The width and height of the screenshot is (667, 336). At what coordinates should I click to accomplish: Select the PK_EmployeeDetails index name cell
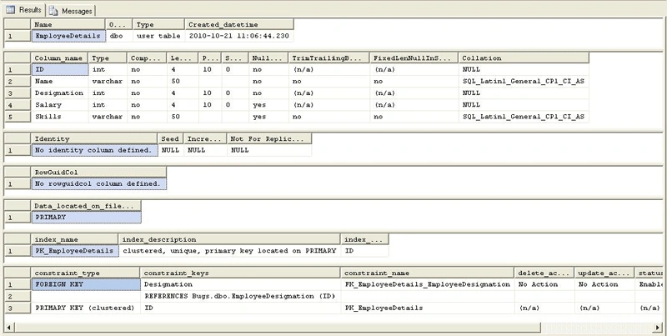[x=75, y=251]
